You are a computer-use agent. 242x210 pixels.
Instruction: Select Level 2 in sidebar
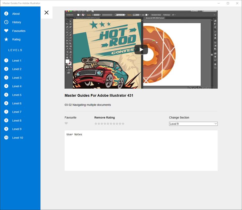pos(20,69)
